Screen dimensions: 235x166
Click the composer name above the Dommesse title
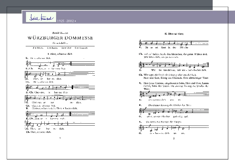(60, 33)
